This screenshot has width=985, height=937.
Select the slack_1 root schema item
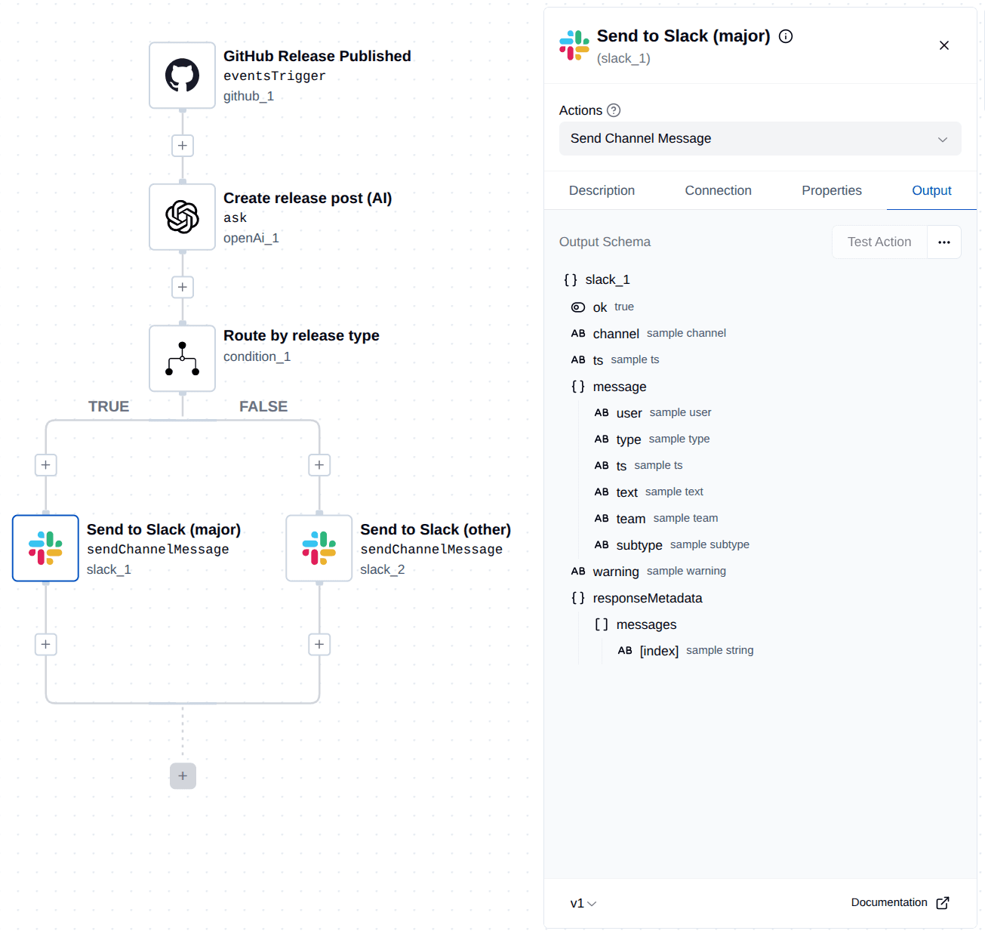click(608, 280)
